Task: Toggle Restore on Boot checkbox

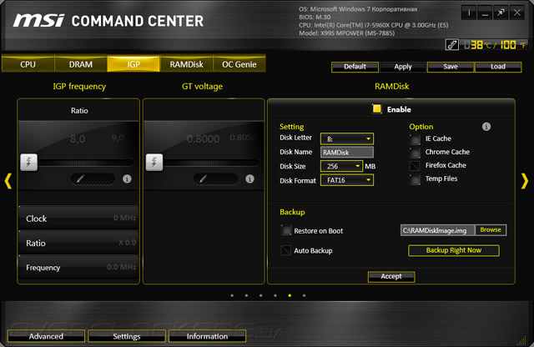Action: [286, 230]
